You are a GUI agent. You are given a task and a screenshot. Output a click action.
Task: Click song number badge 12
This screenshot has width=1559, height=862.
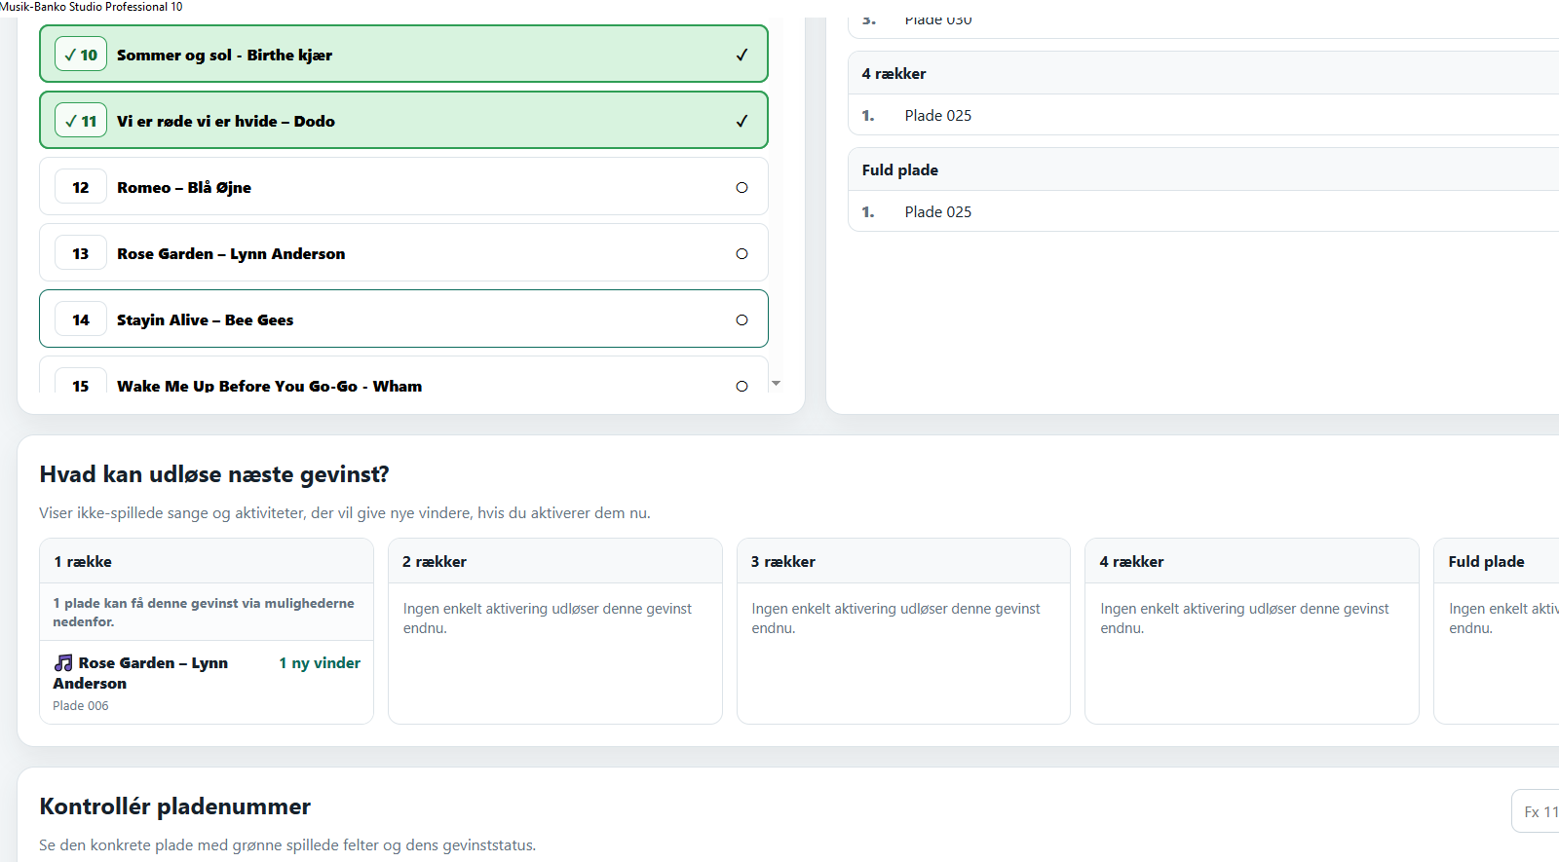coord(81,187)
